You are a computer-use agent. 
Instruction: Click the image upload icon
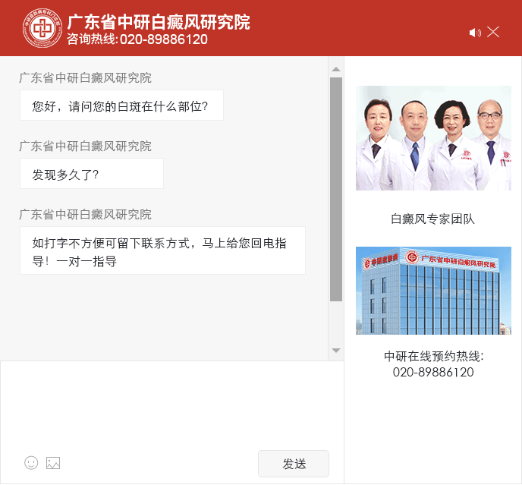[53, 463]
